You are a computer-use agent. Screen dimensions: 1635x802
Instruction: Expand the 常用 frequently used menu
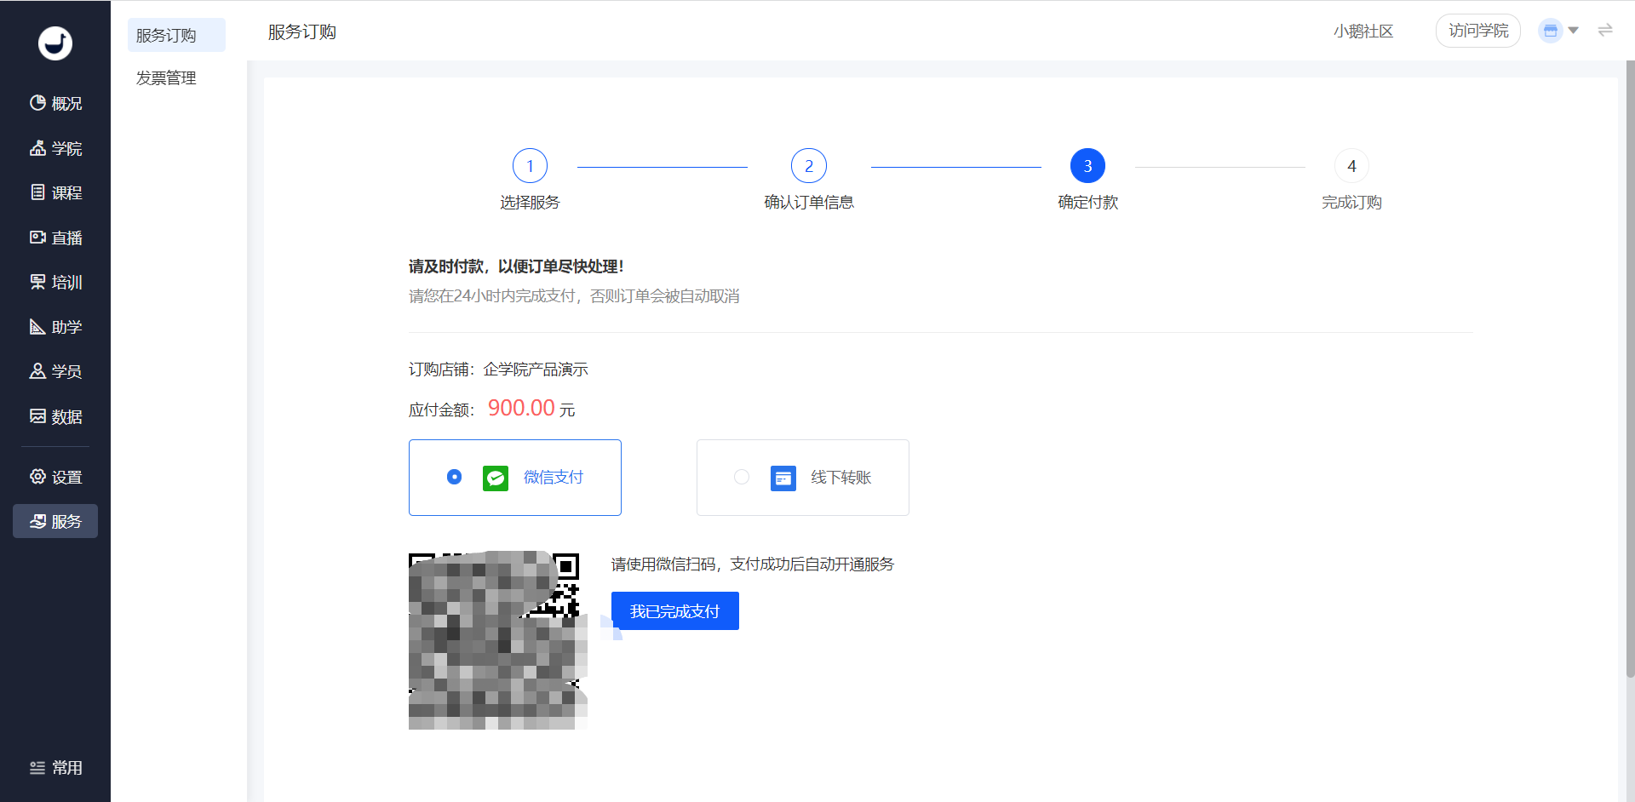[55, 768]
